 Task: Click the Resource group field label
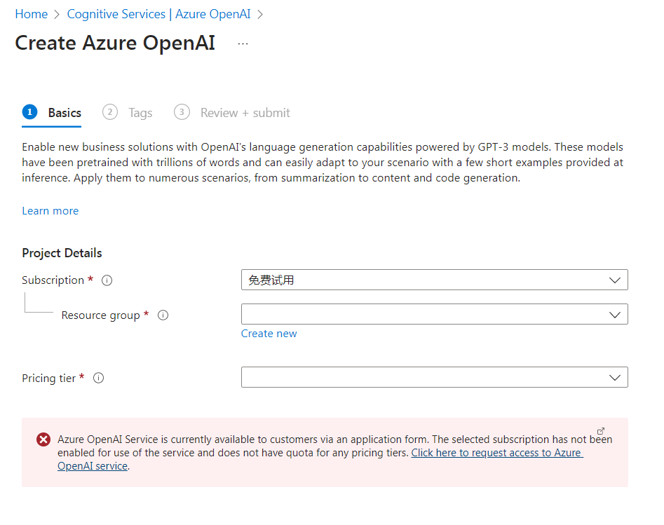[x=100, y=315]
